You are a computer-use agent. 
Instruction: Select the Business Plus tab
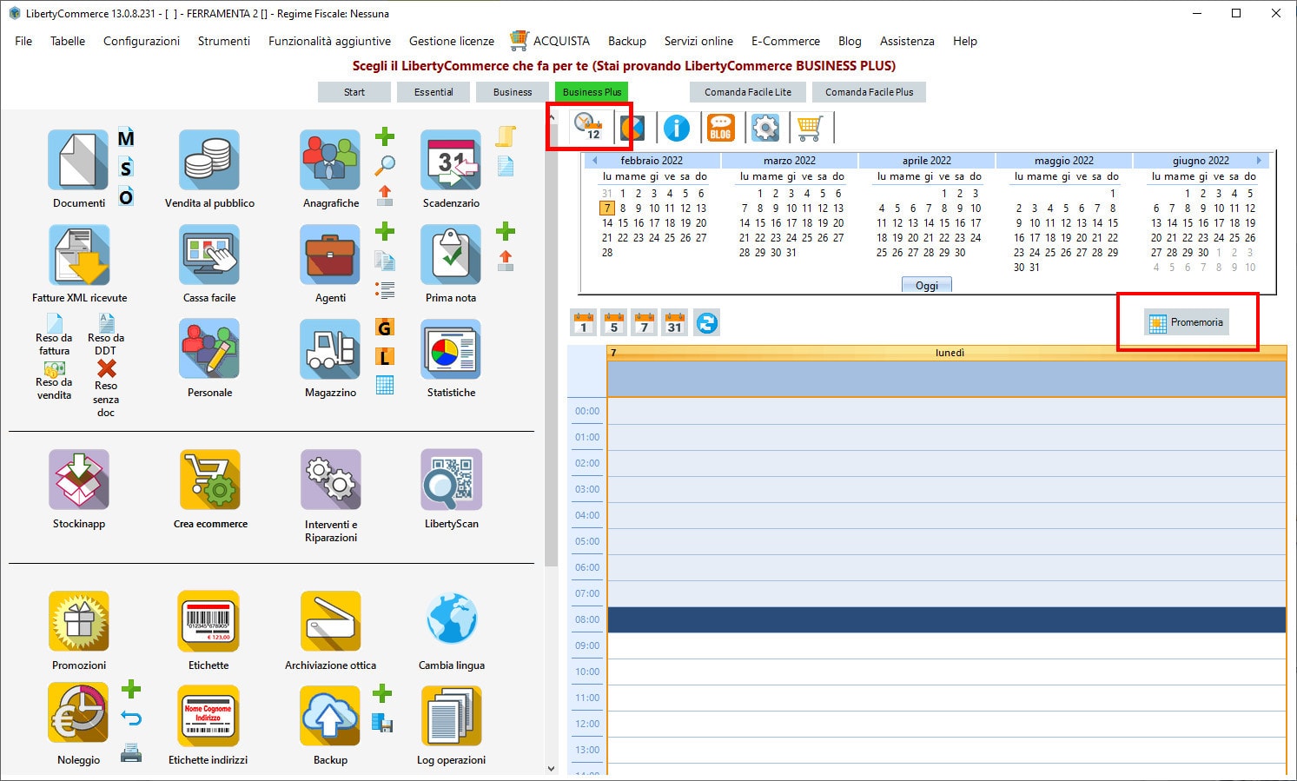pyautogui.click(x=592, y=92)
